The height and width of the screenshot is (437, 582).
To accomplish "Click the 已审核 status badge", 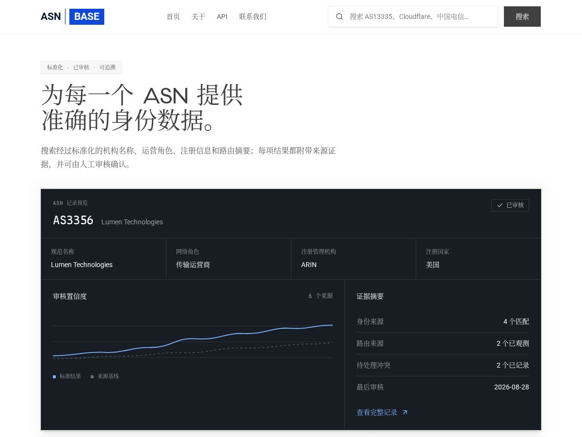I will [510, 205].
